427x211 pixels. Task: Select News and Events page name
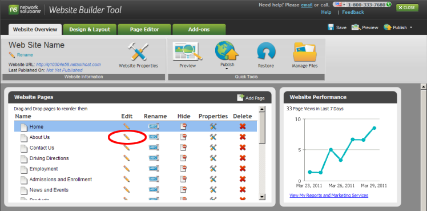click(49, 190)
